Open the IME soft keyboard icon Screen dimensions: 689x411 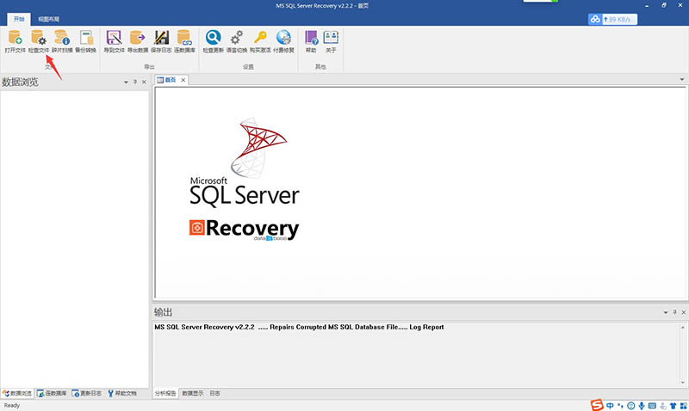[652, 406]
